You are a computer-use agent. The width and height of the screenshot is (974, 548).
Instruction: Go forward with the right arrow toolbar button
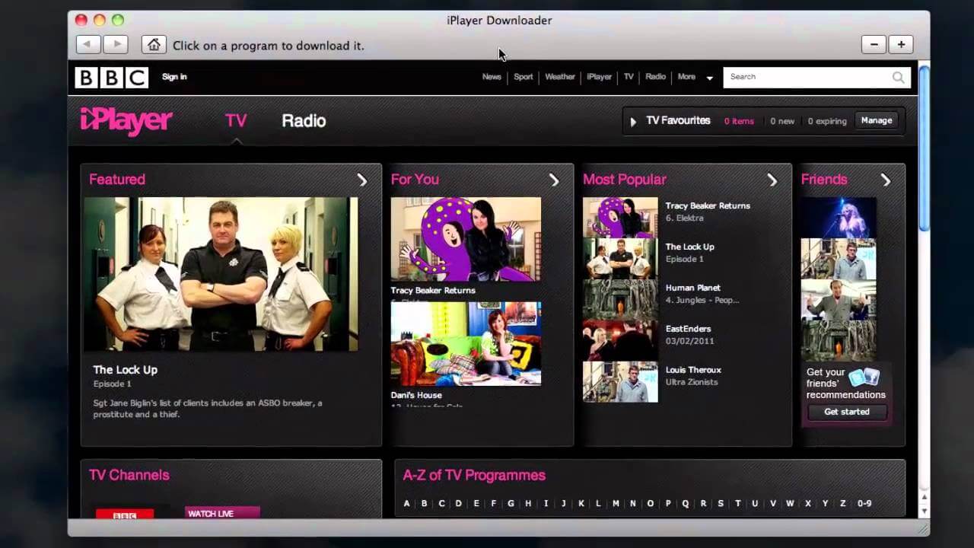point(115,44)
